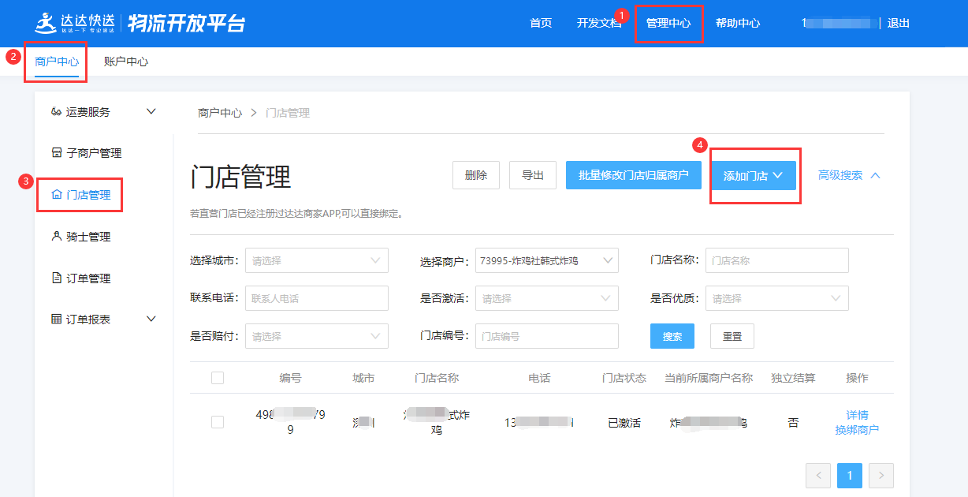Expand the 运费服务 menu chevron
968x497 pixels.
151,111
